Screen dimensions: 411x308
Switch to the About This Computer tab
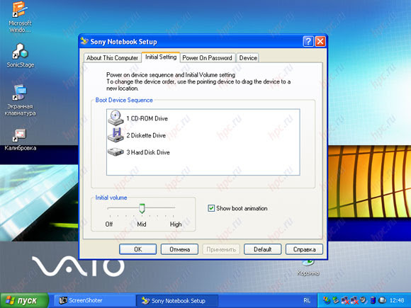[112, 58]
